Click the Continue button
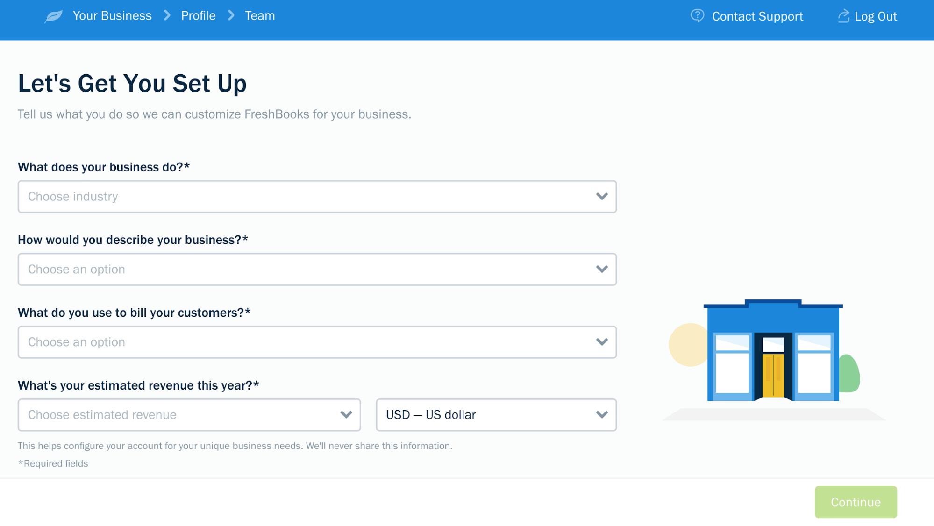The image size is (934, 526). pos(856,502)
